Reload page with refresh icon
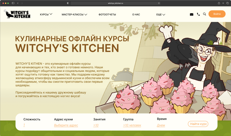Image resolution: width=231 pixels, height=136 pixels. point(159,3)
